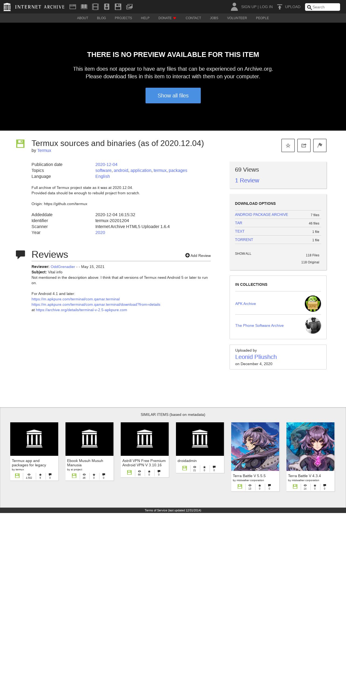Click the Reviews speech bubble icon
Screen dimensions: 346x693
(20, 254)
